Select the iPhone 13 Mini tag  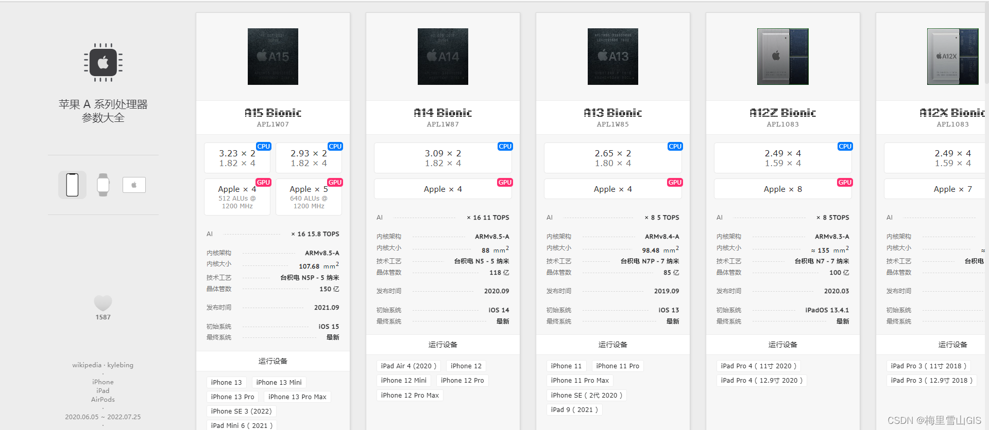click(x=279, y=383)
